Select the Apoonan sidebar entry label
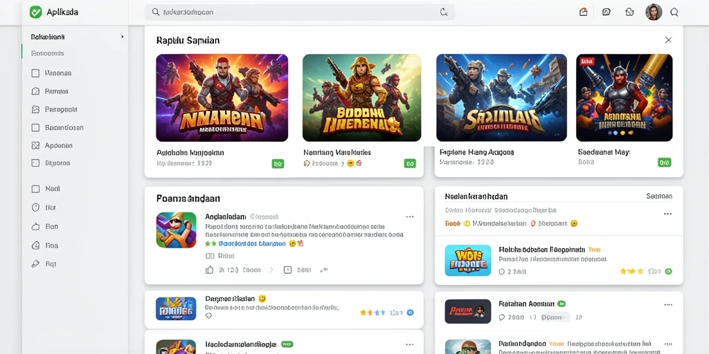Image resolution: width=709 pixels, height=354 pixels. tap(59, 145)
